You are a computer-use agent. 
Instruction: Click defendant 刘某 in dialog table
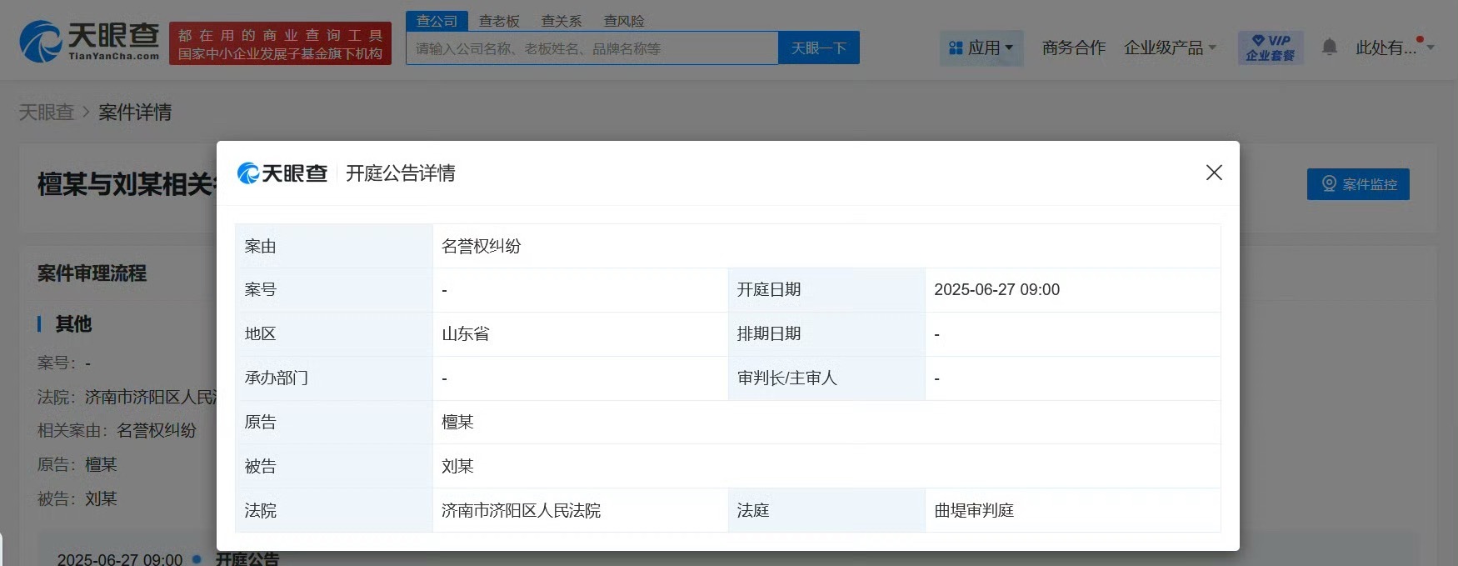[x=457, y=467]
